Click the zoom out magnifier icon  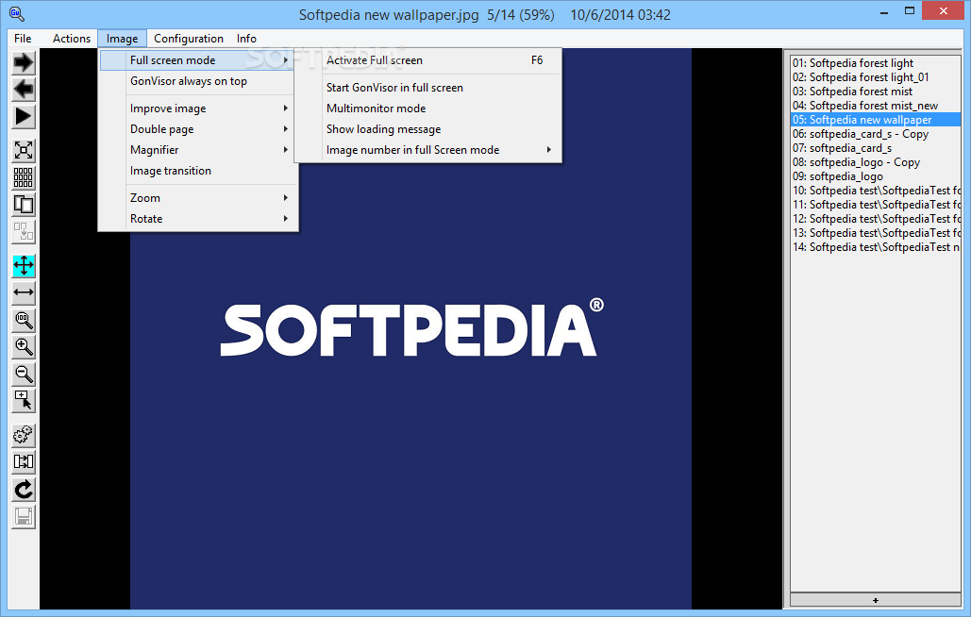point(24,375)
